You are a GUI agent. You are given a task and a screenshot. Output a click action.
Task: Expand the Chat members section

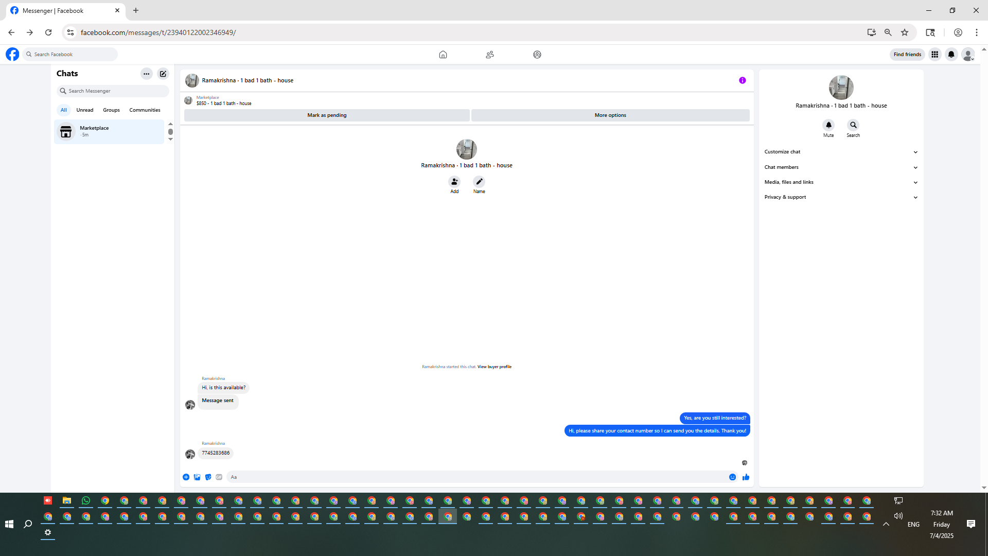[x=841, y=167]
